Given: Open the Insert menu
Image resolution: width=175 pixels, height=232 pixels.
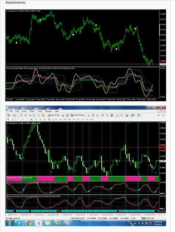Looking at the screenshot, I should pyautogui.click(x=24, y=111).
